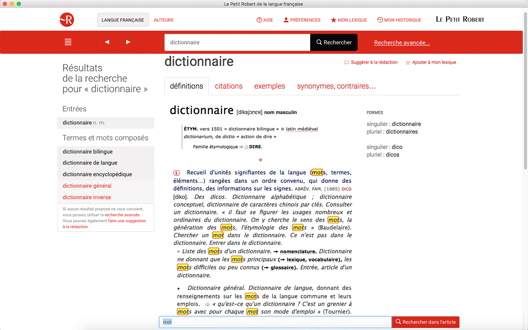Follow the nomenclature cross-reference
The image size is (528, 330).
pos(297,252)
